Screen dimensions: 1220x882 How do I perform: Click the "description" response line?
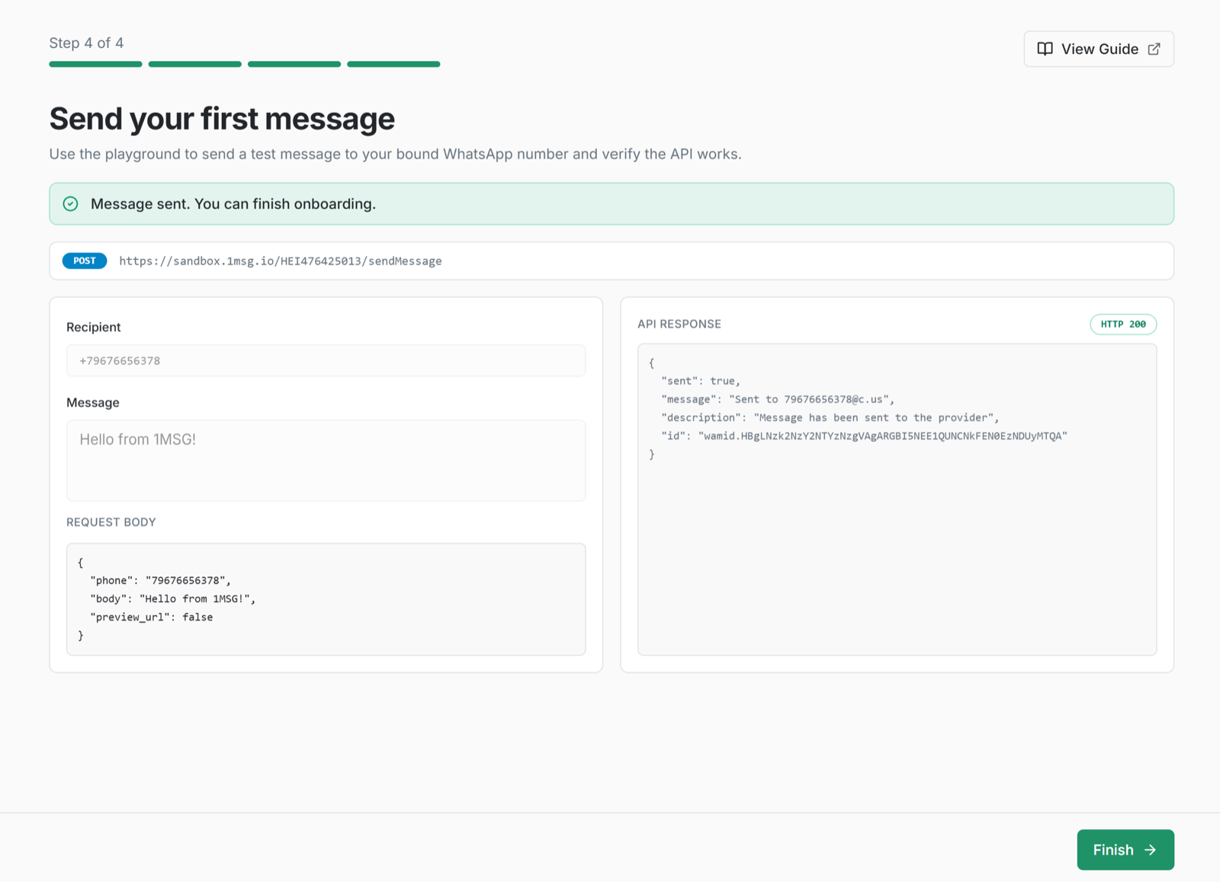[x=830, y=417]
